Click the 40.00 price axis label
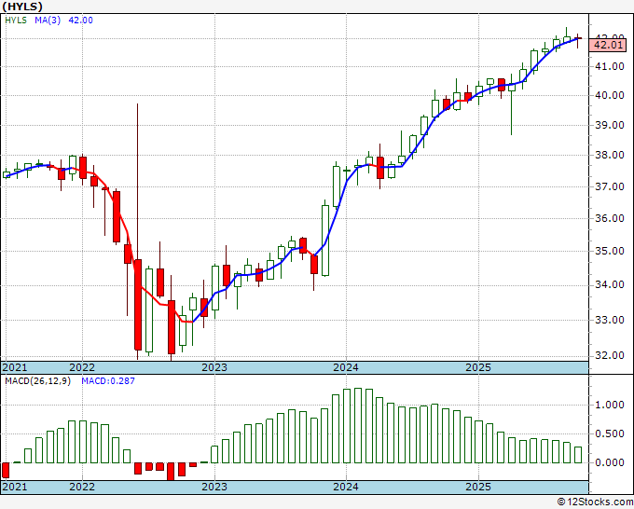Viewport: 634px width, 509px height. 610,95
